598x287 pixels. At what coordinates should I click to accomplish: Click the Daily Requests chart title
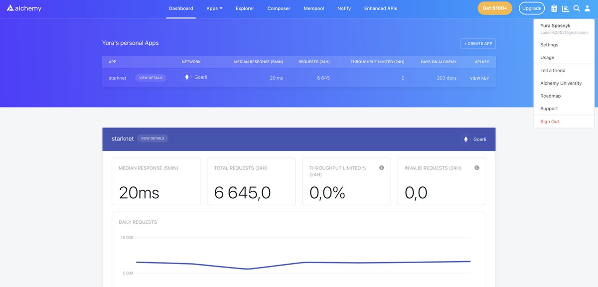pos(138,222)
